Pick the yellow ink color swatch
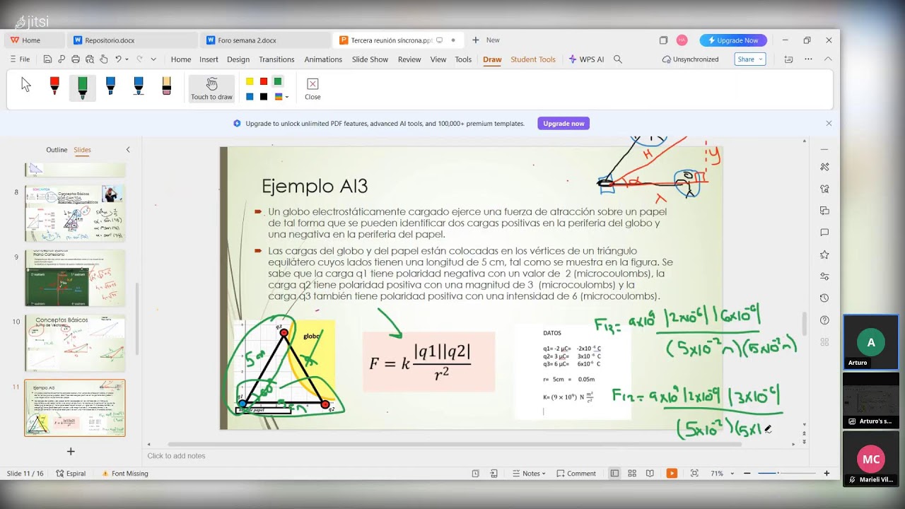905x509 pixels. (250, 82)
